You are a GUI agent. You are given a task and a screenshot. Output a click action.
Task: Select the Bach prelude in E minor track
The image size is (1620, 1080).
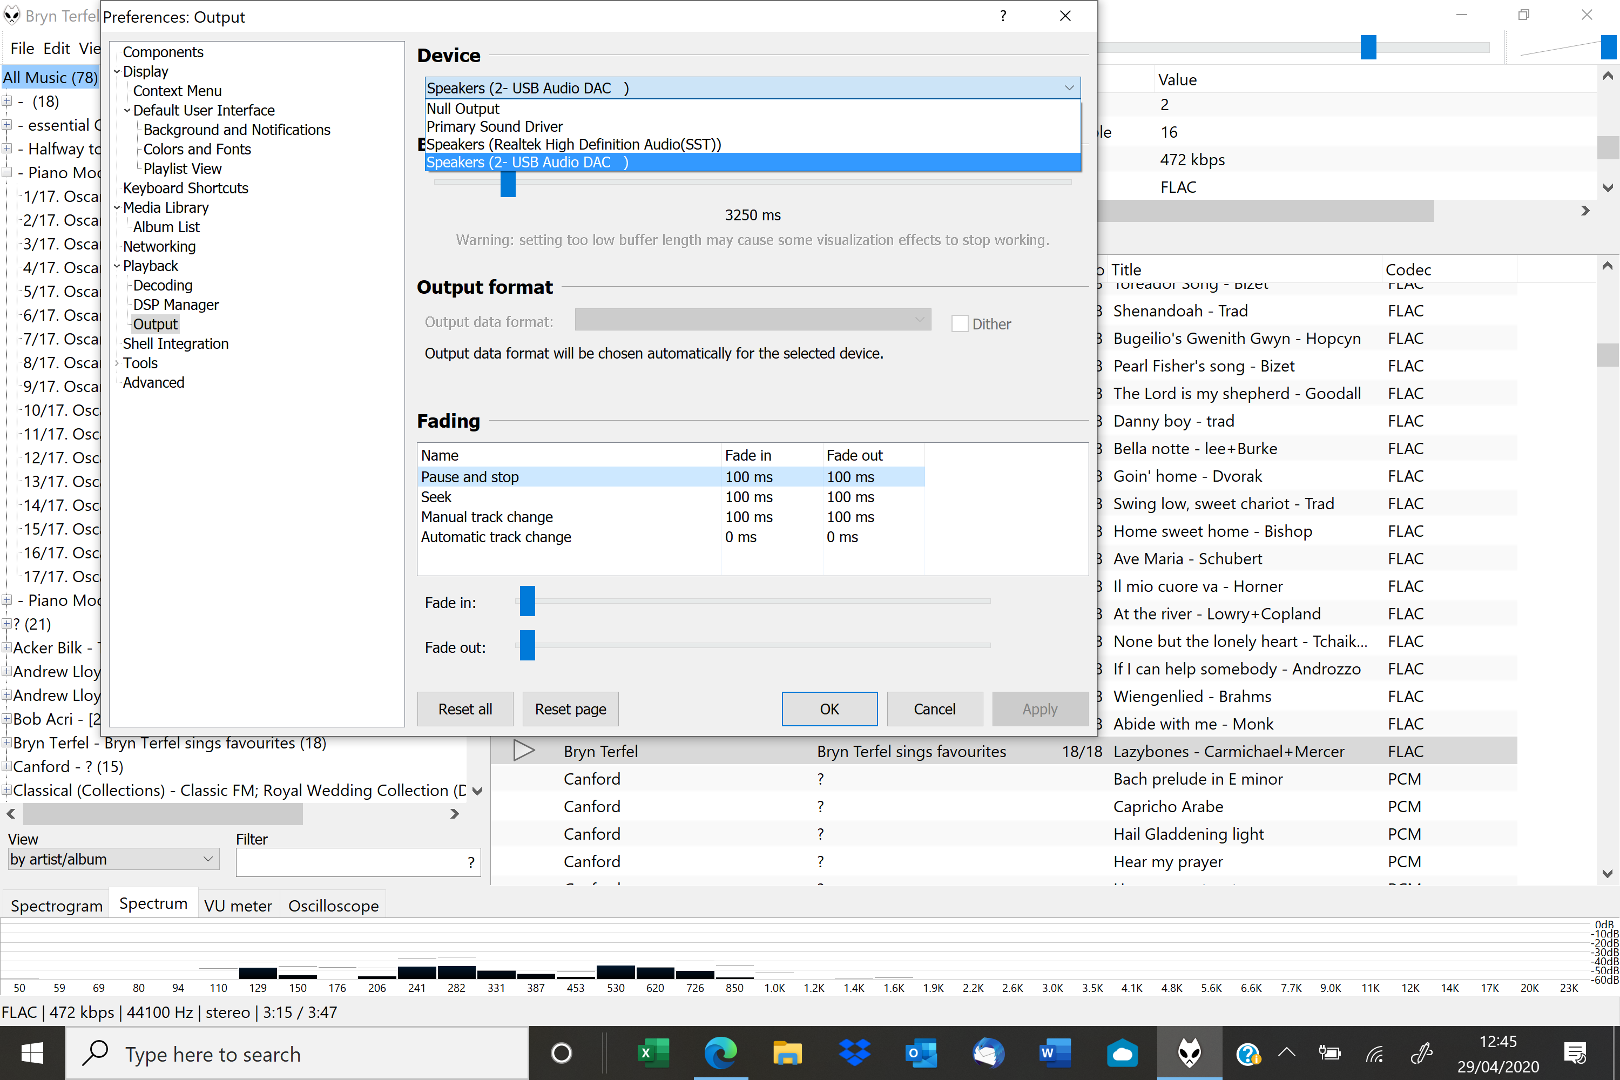(x=1198, y=779)
